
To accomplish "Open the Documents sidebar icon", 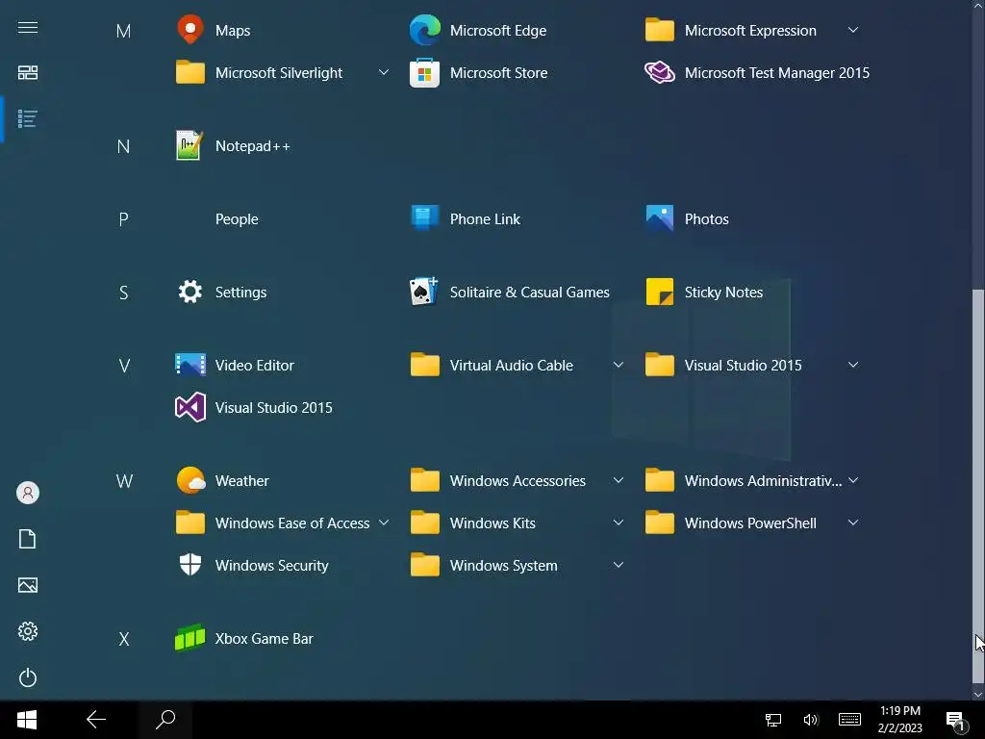I will [x=28, y=539].
